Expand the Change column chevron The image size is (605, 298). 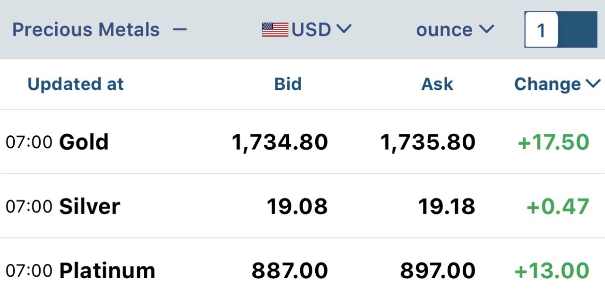tap(593, 84)
